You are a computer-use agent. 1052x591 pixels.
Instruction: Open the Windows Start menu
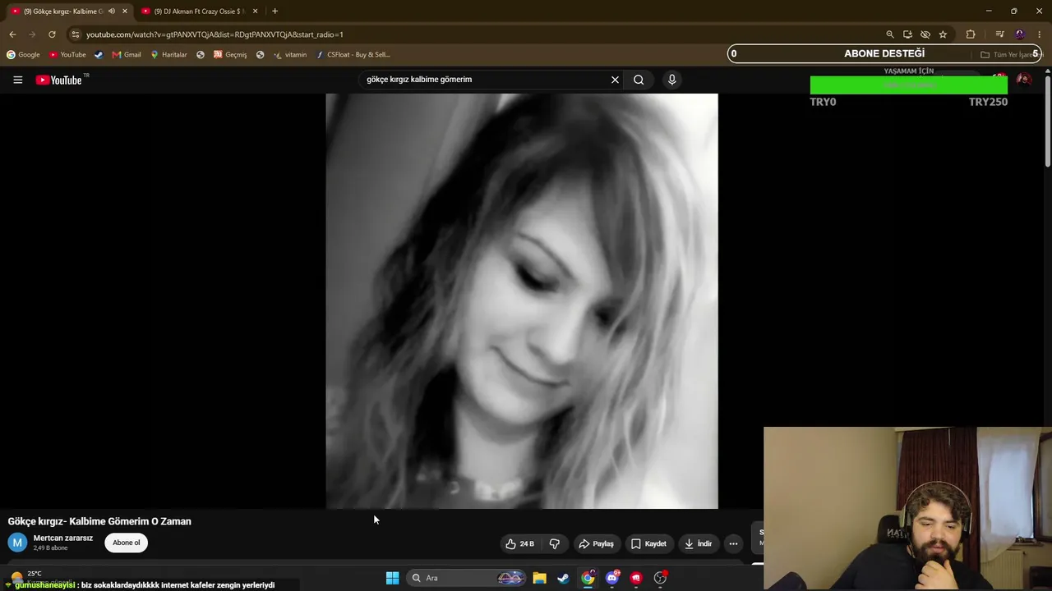tap(392, 578)
